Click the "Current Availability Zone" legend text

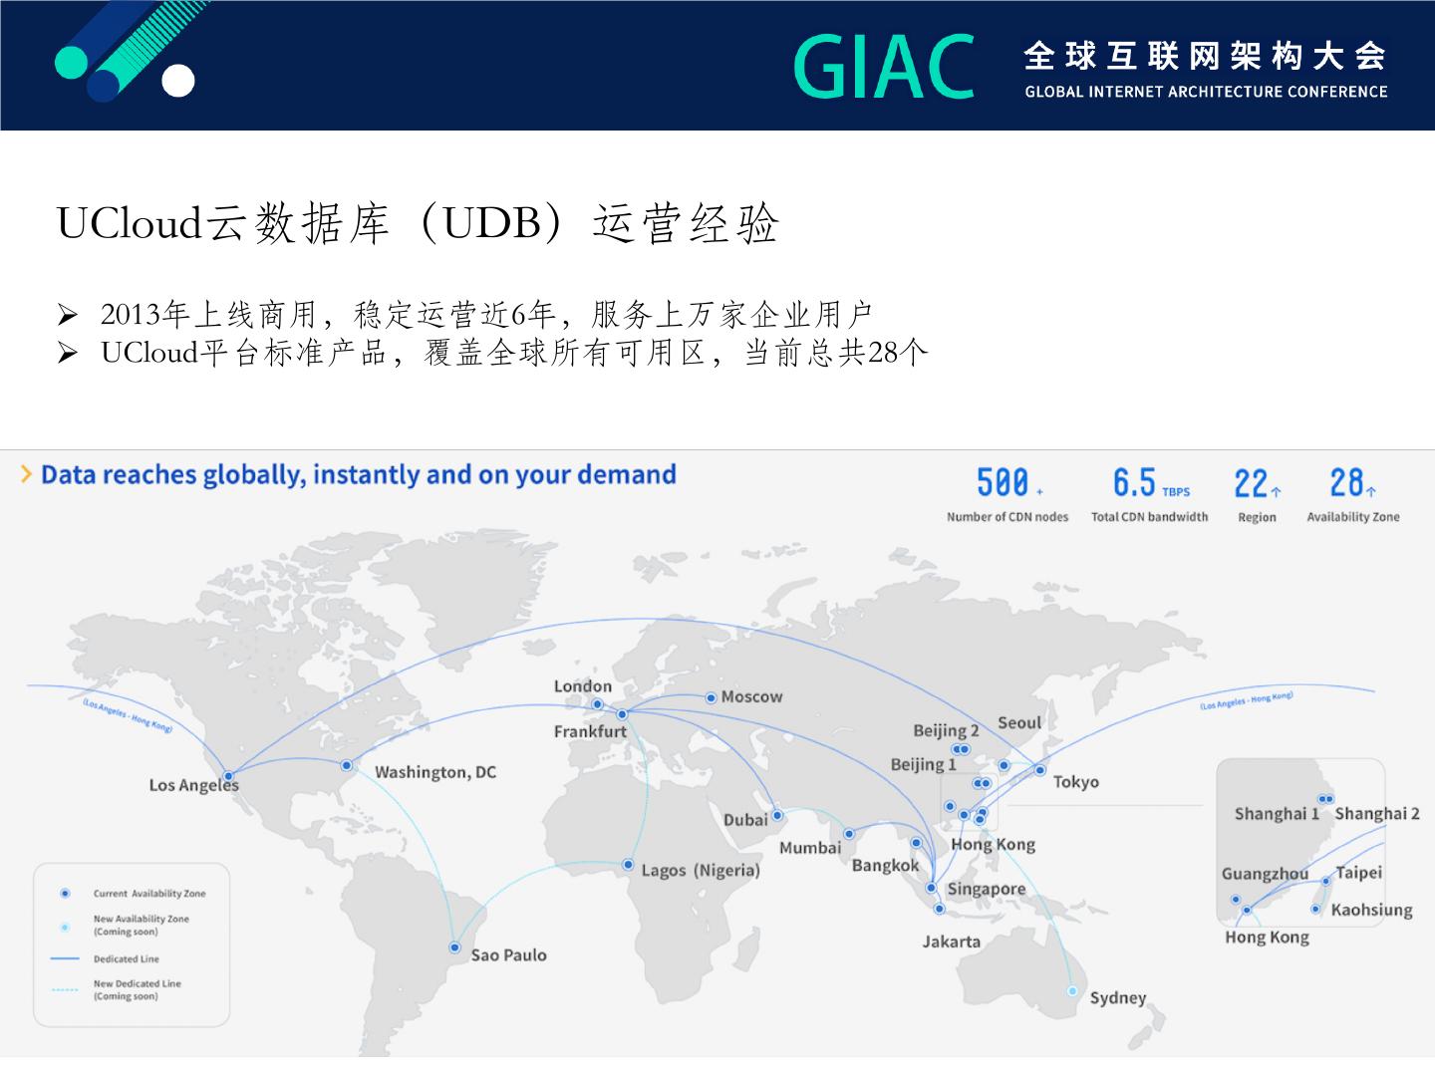(149, 894)
